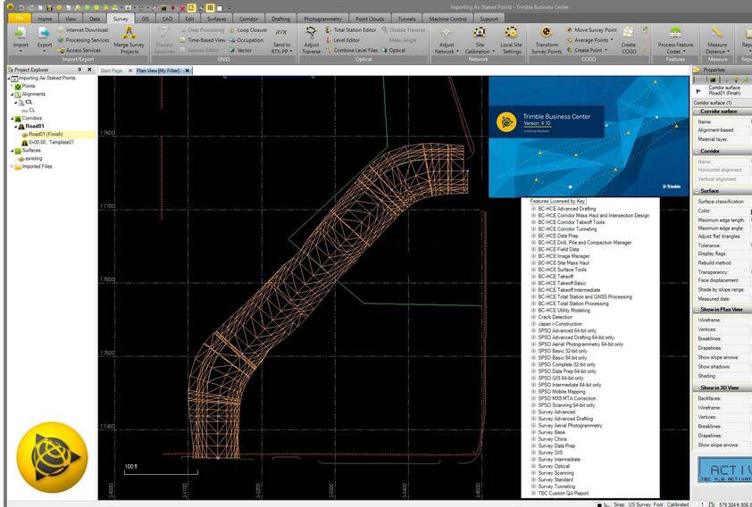Open the Vector spreadsheet
752x507 pixels.
tap(240, 50)
